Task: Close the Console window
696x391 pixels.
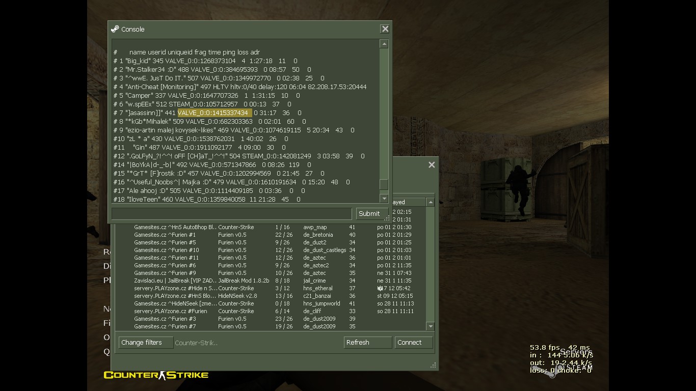Action: pos(385,29)
